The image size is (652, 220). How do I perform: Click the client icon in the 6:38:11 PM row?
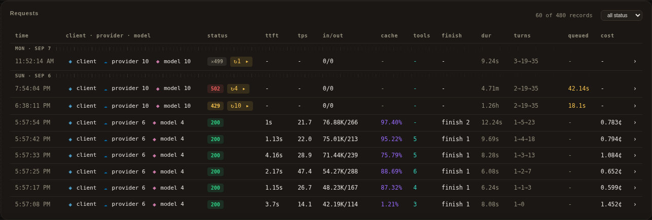[x=70, y=106]
